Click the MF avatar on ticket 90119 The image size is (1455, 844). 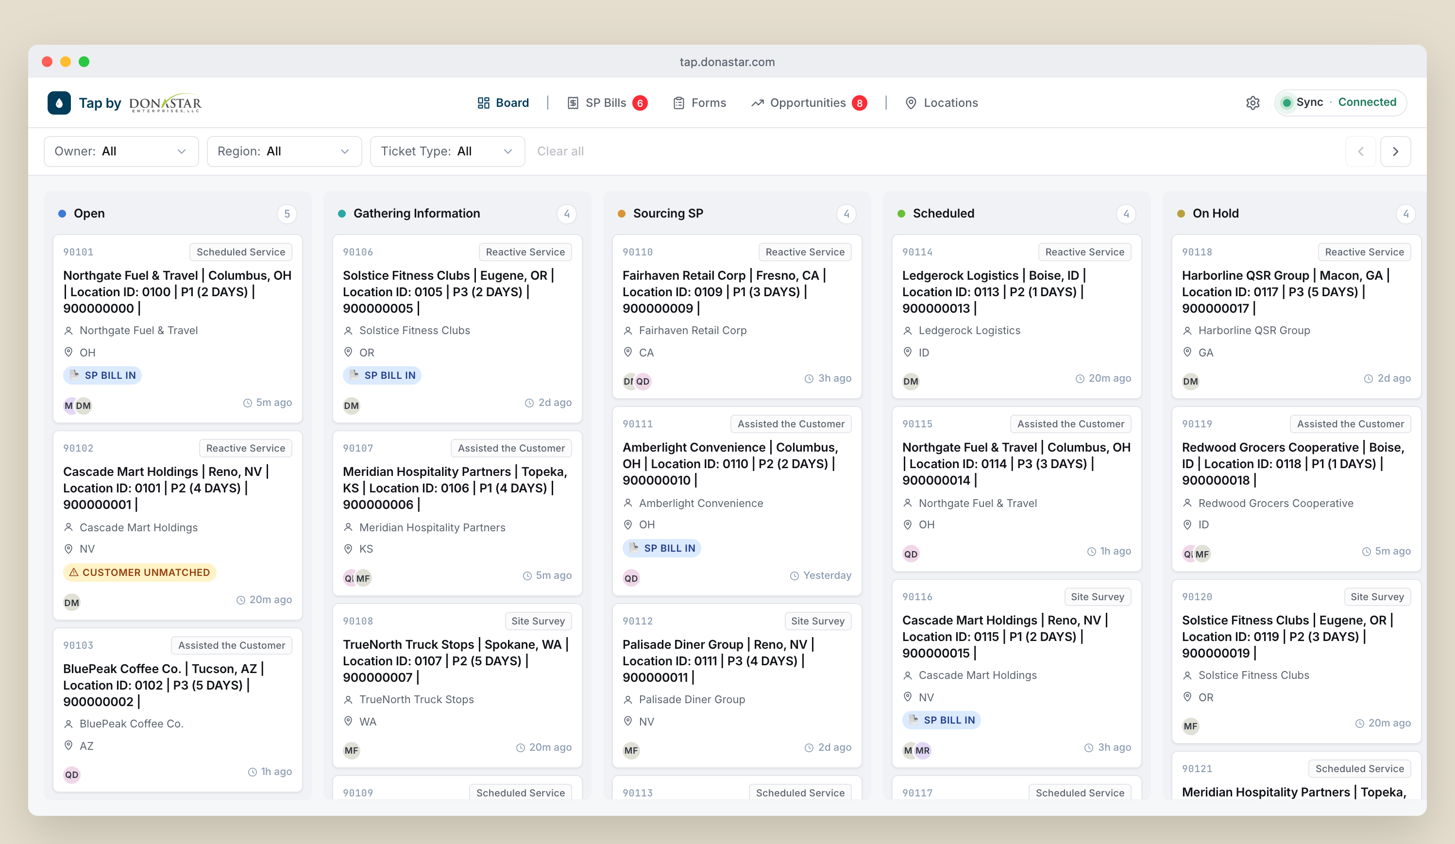point(1202,554)
